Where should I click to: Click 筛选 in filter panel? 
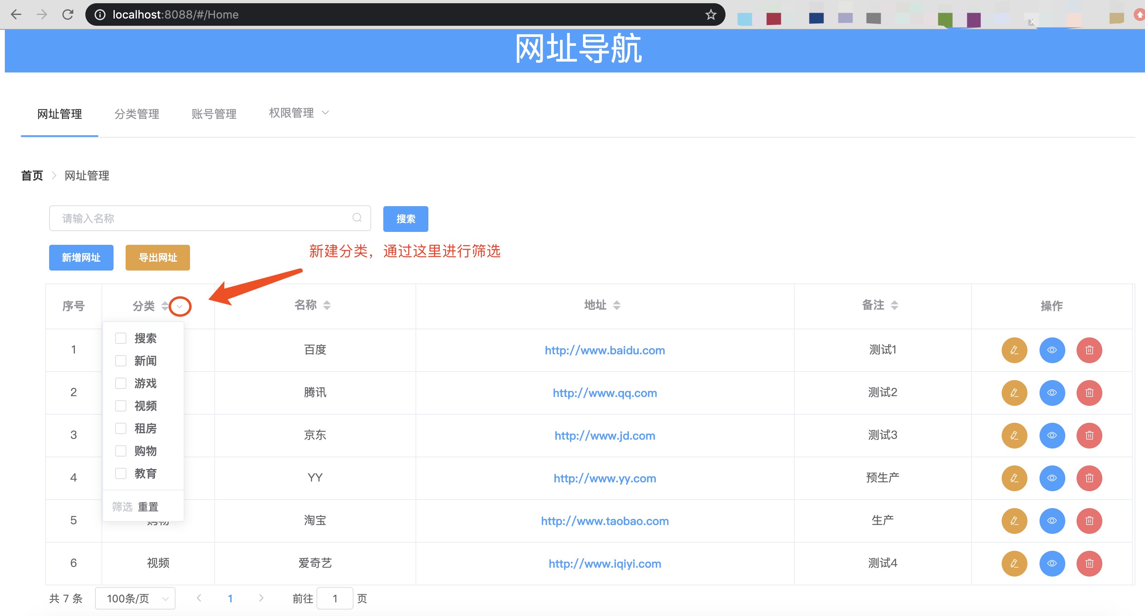122,506
